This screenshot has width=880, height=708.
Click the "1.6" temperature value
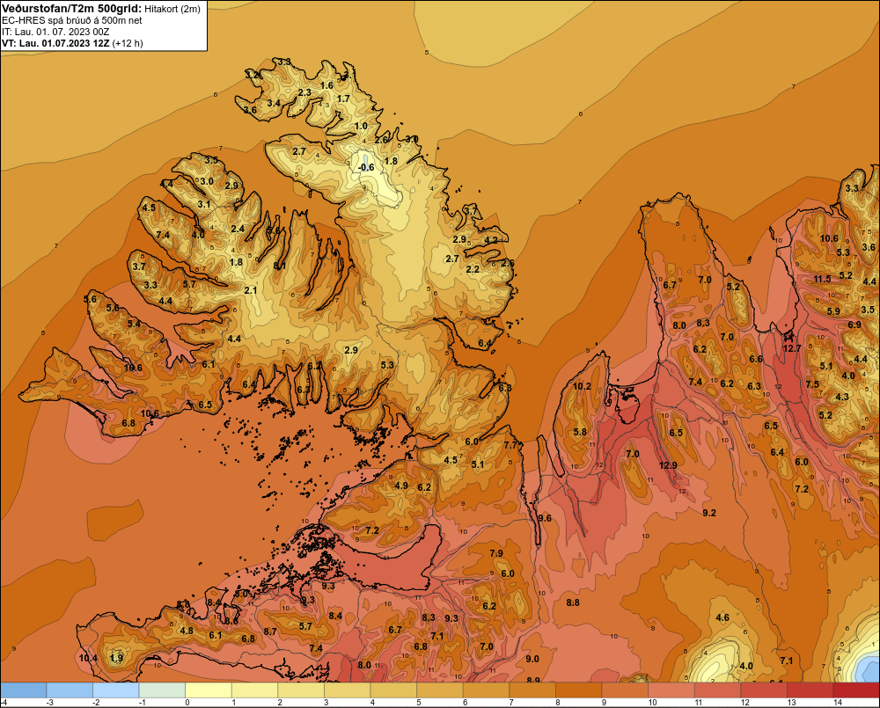tap(326, 85)
